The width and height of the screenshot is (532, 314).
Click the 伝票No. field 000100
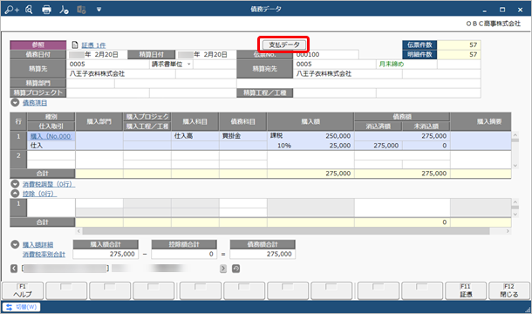pos(325,55)
